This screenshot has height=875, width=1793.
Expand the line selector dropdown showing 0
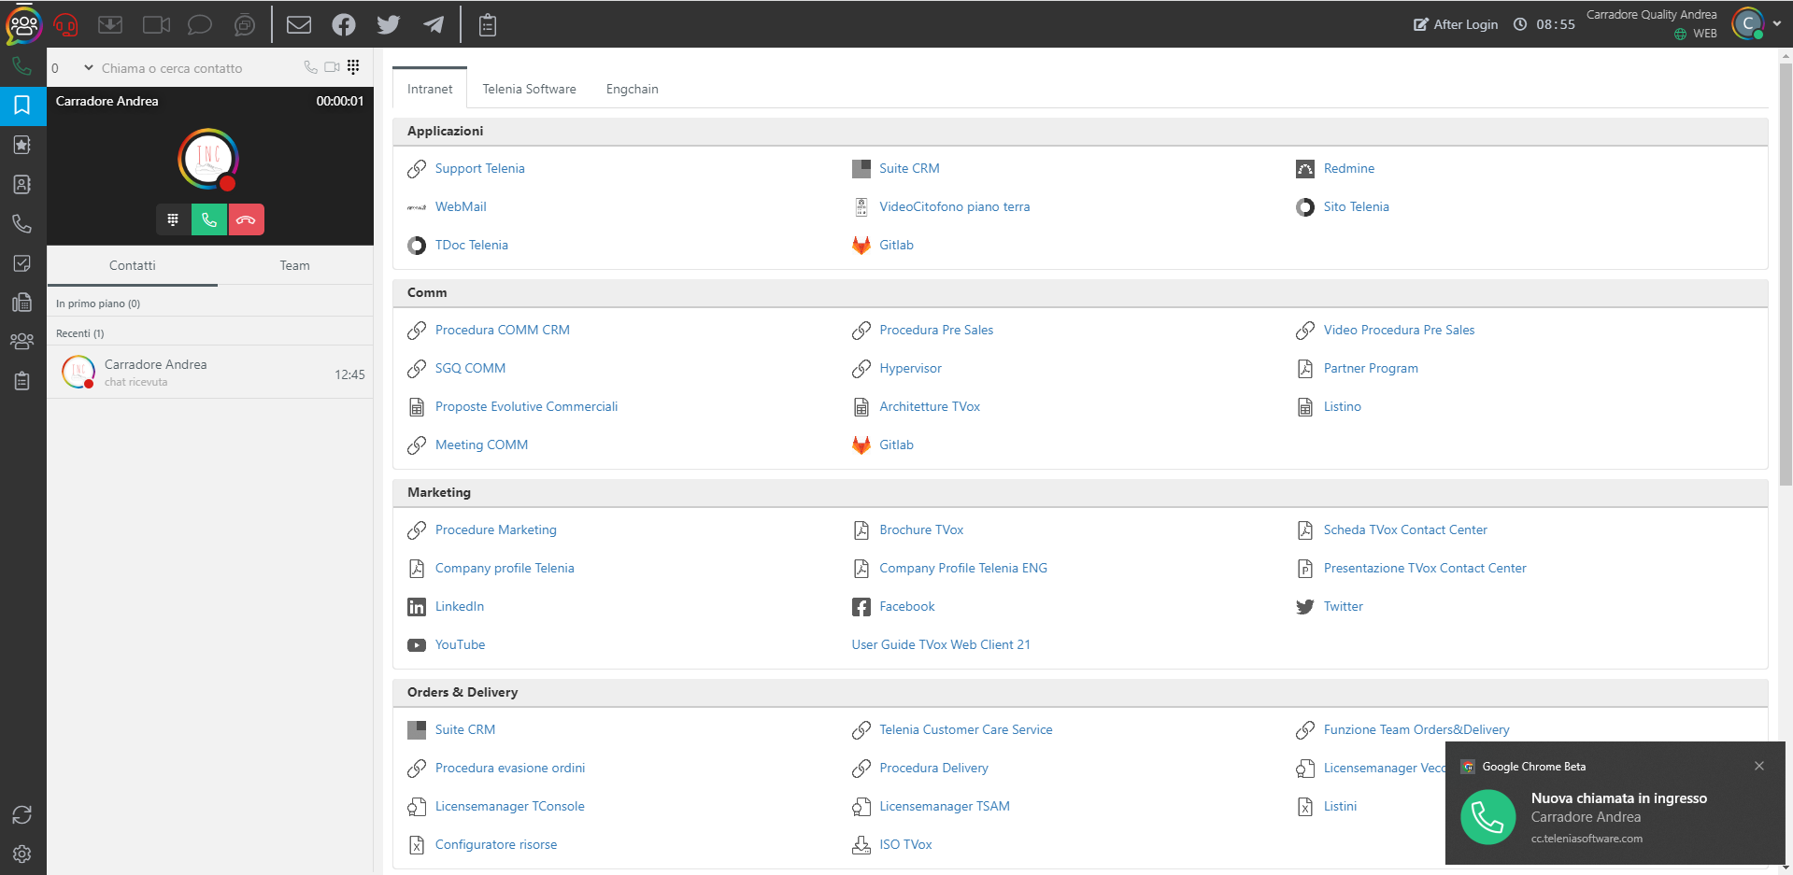73,67
